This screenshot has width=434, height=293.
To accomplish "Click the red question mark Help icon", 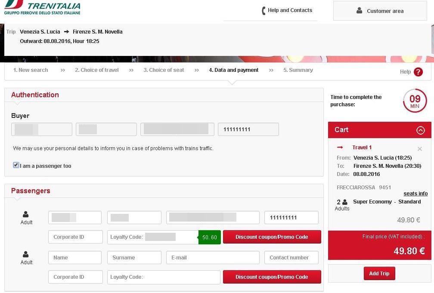I will point(418,72).
